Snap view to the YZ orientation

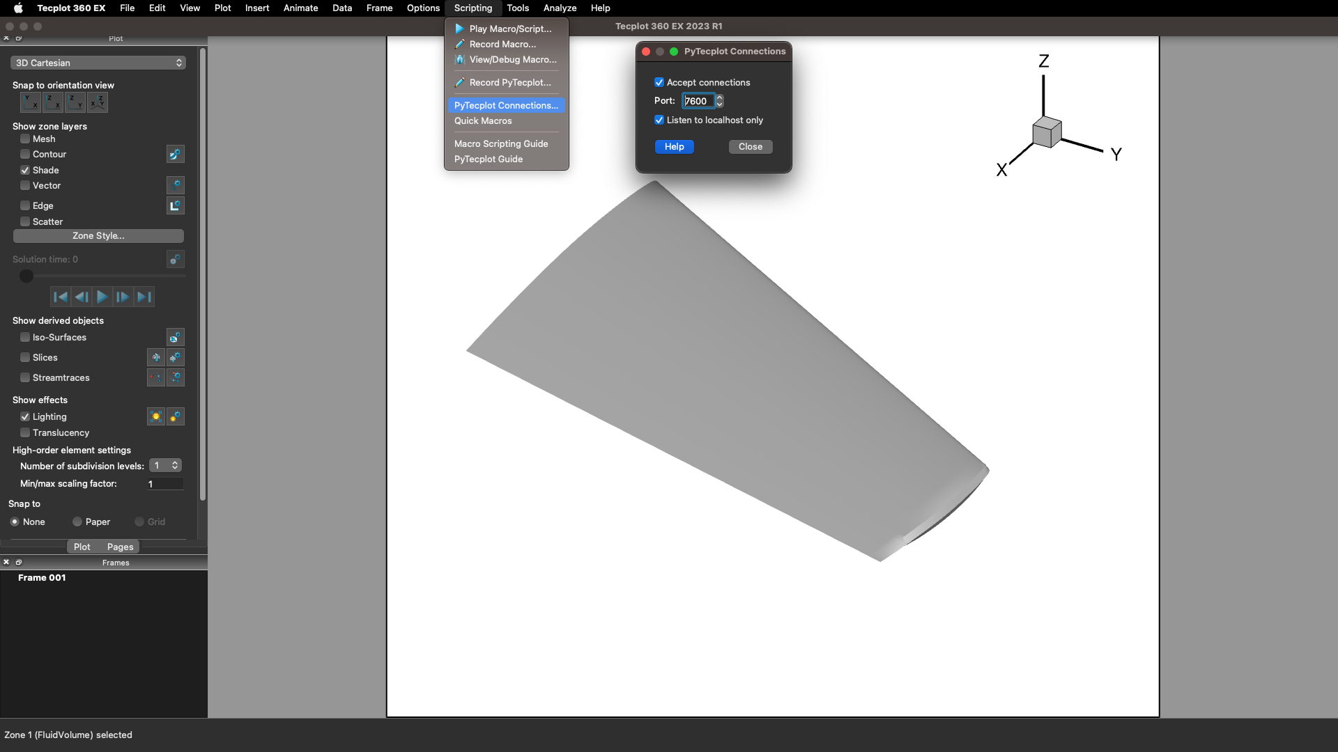(x=75, y=102)
